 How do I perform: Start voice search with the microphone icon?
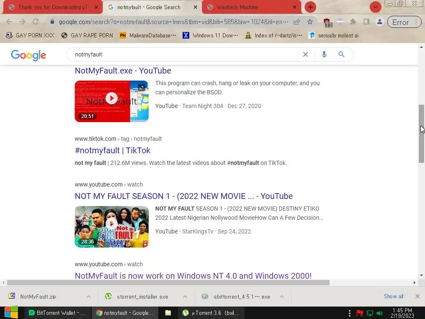coord(324,54)
